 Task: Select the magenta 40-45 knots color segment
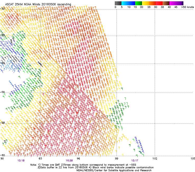tap(173, 3)
